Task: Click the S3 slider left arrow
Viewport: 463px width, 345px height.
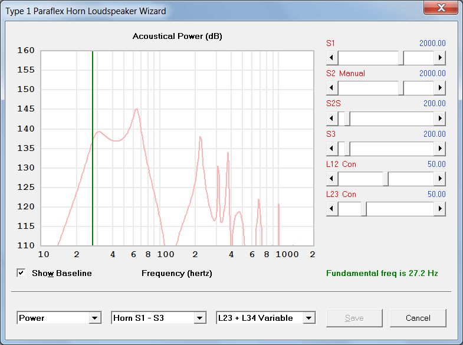Action: pyautogui.click(x=332, y=149)
